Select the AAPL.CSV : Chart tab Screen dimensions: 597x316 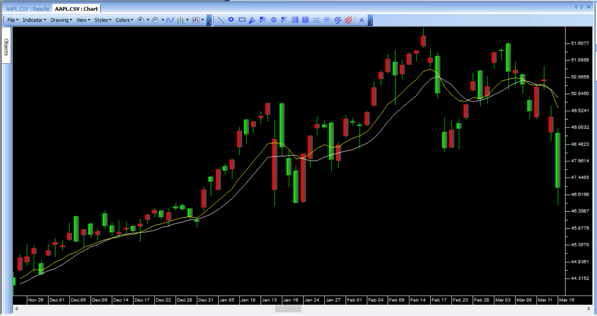tap(76, 9)
